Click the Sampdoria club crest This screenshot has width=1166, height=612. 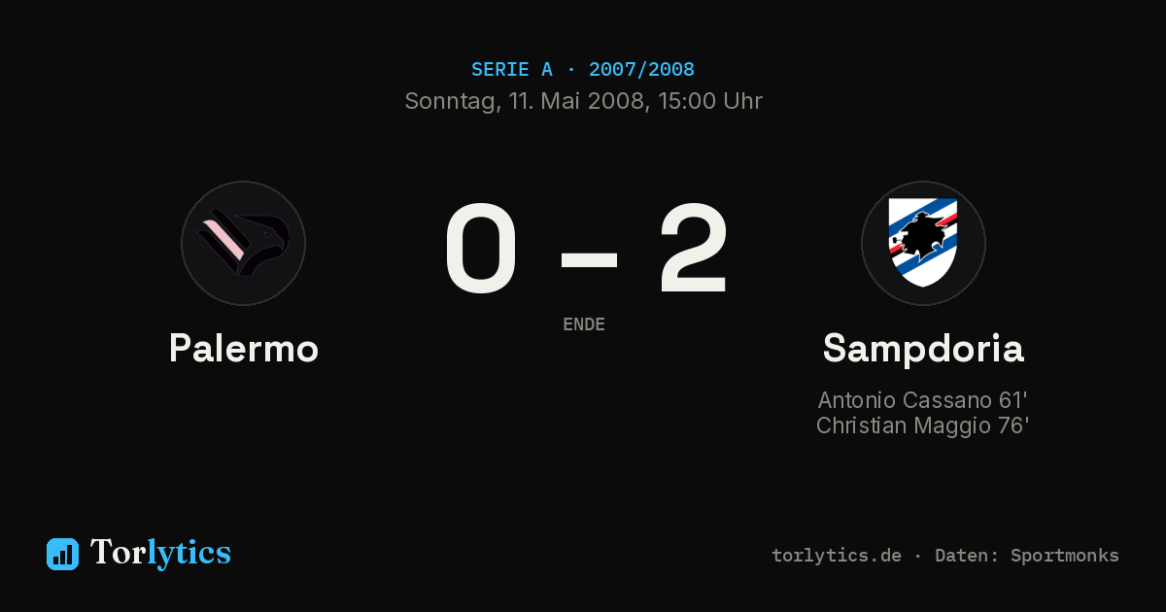pyautogui.click(x=923, y=243)
